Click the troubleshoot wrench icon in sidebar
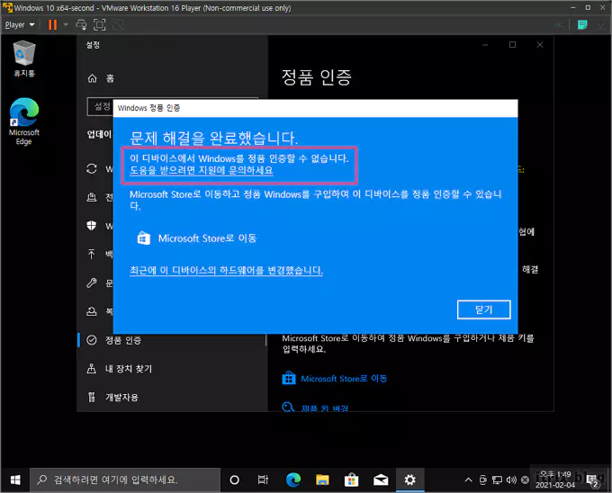The width and height of the screenshot is (612, 493). [92, 282]
